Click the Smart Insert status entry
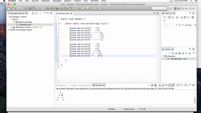Image resolution: width=201 pixels, height=113 pixels. [x=129, y=109]
